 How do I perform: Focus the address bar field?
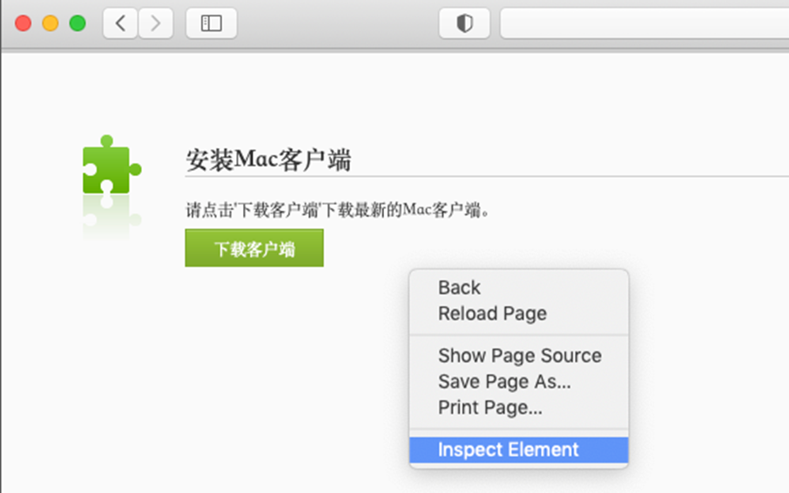click(x=644, y=24)
